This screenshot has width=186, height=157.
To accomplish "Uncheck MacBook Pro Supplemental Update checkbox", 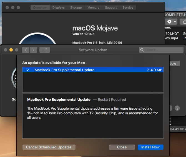I will (28, 70).
